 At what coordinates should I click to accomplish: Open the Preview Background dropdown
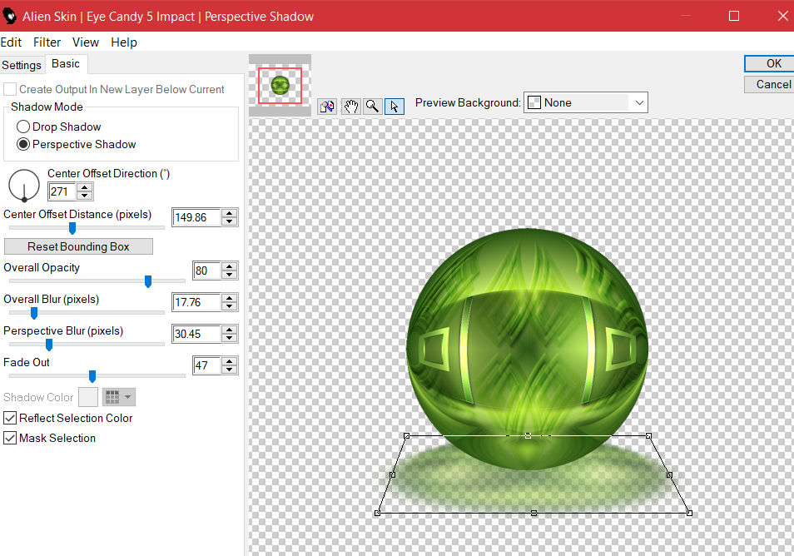click(x=638, y=102)
